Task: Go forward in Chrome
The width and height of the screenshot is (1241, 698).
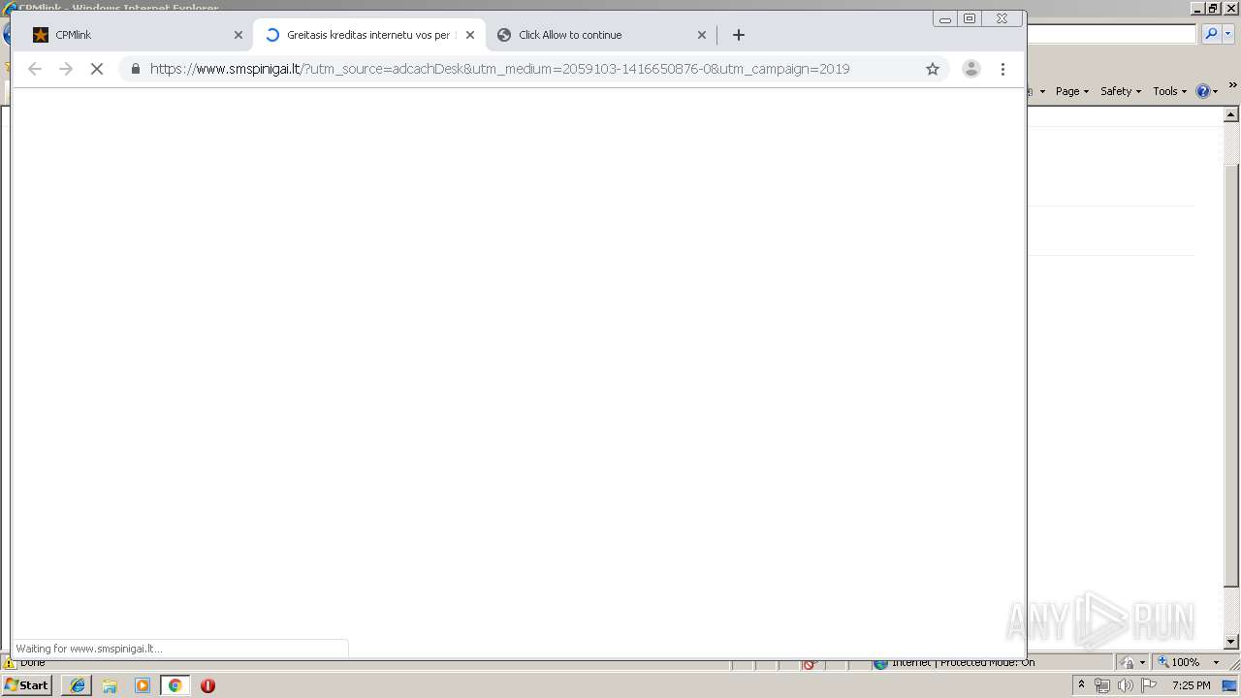Action: [66, 69]
